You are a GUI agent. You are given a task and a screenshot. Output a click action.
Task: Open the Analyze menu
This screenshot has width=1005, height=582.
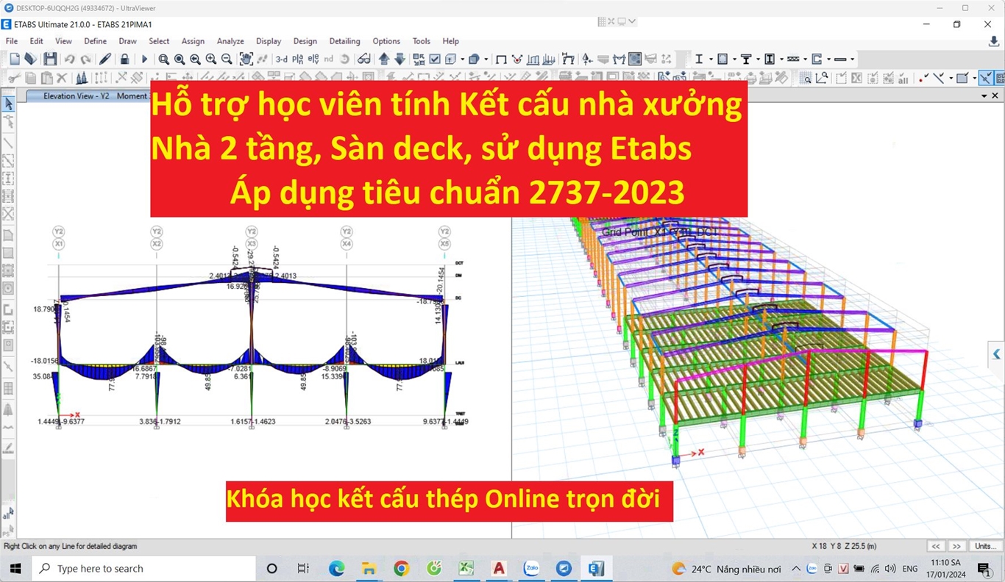230,41
